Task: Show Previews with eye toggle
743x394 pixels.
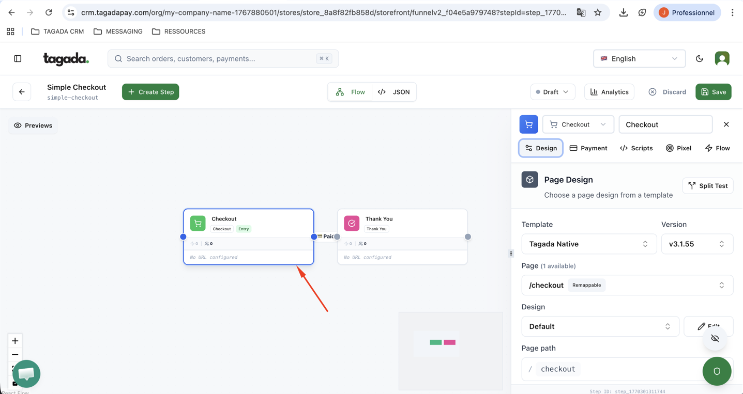Action: pyautogui.click(x=33, y=125)
